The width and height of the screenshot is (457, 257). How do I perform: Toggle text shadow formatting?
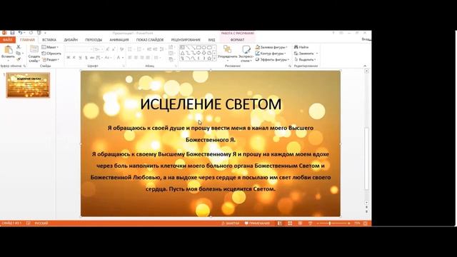(x=86, y=58)
